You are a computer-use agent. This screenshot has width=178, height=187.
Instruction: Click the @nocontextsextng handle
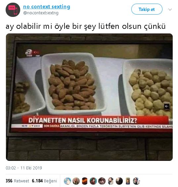41,13
